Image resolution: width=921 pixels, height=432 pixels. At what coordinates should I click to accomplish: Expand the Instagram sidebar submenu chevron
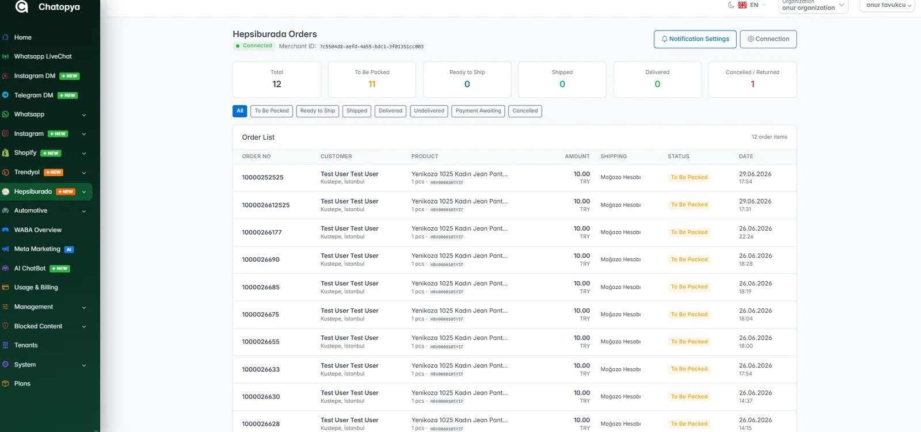[84, 134]
